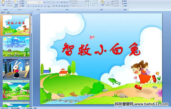The width and height of the screenshot is (171, 109).
Task: Toggle Bold formatting
Action: pos(28,6)
